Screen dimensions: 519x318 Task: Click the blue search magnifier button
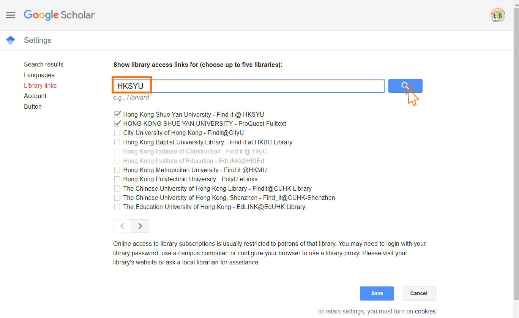(x=405, y=86)
